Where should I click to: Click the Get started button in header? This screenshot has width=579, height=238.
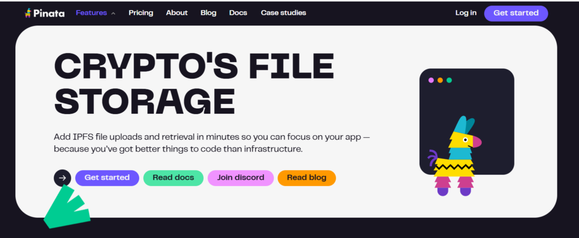[516, 13]
